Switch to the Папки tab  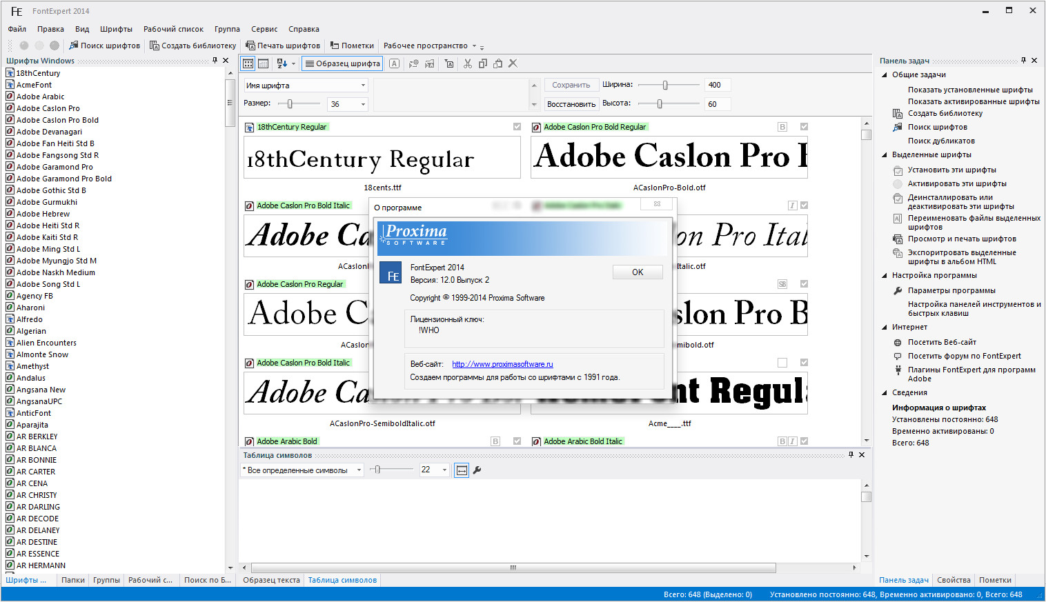[73, 580]
